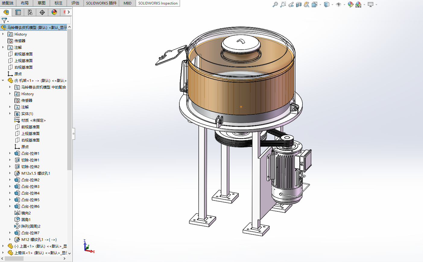This screenshot has width=423, height=262.
Task: Switch to the 布局 tab
Action: tap(25, 3)
